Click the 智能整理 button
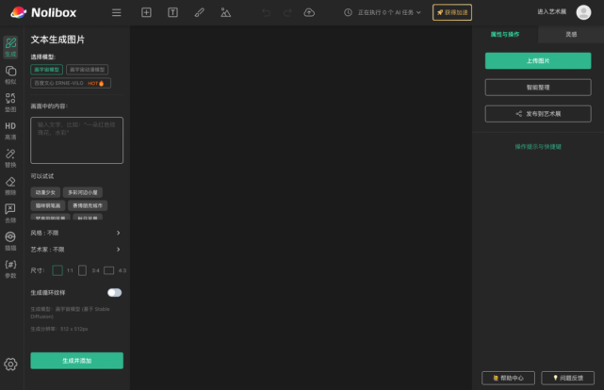This screenshot has height=390, width=604. (538, 88)
